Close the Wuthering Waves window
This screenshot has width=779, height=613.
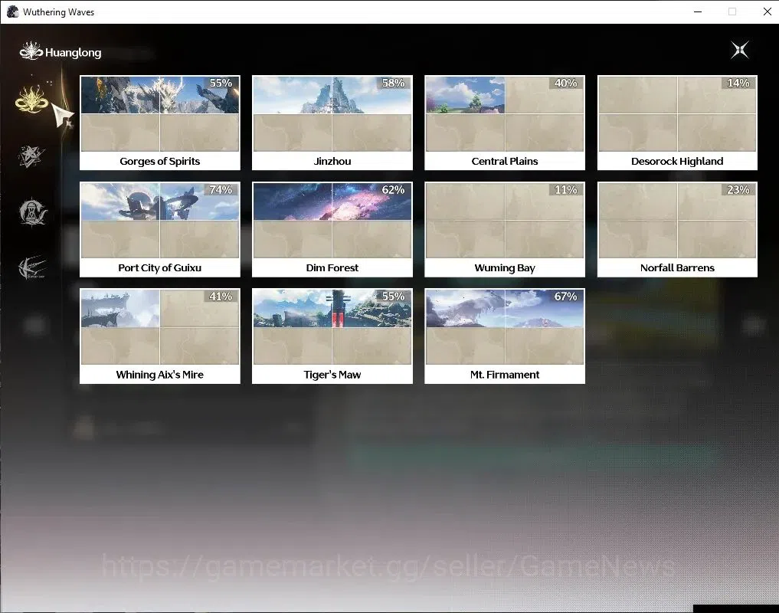(767, 11)
